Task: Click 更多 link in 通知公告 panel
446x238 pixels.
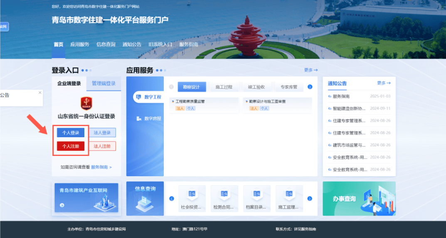Action: click(383, 83)
